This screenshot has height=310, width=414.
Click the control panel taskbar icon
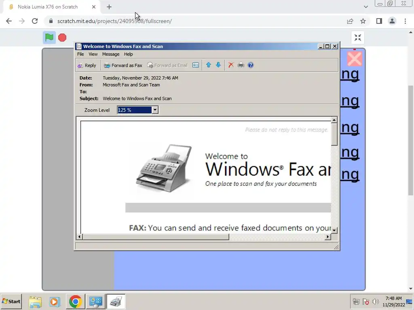coord(95,302)
